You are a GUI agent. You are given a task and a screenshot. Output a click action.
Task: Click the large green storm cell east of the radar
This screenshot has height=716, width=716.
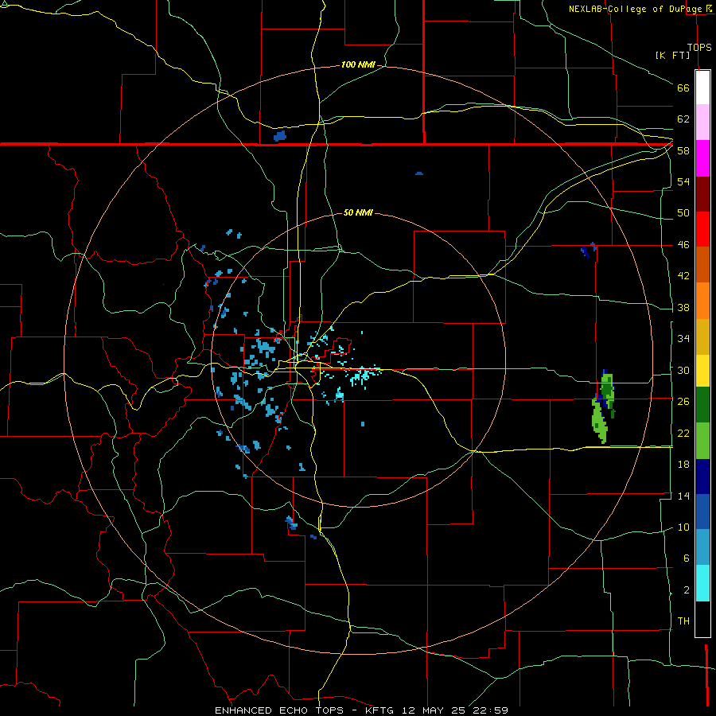click(x=603, y=408)
